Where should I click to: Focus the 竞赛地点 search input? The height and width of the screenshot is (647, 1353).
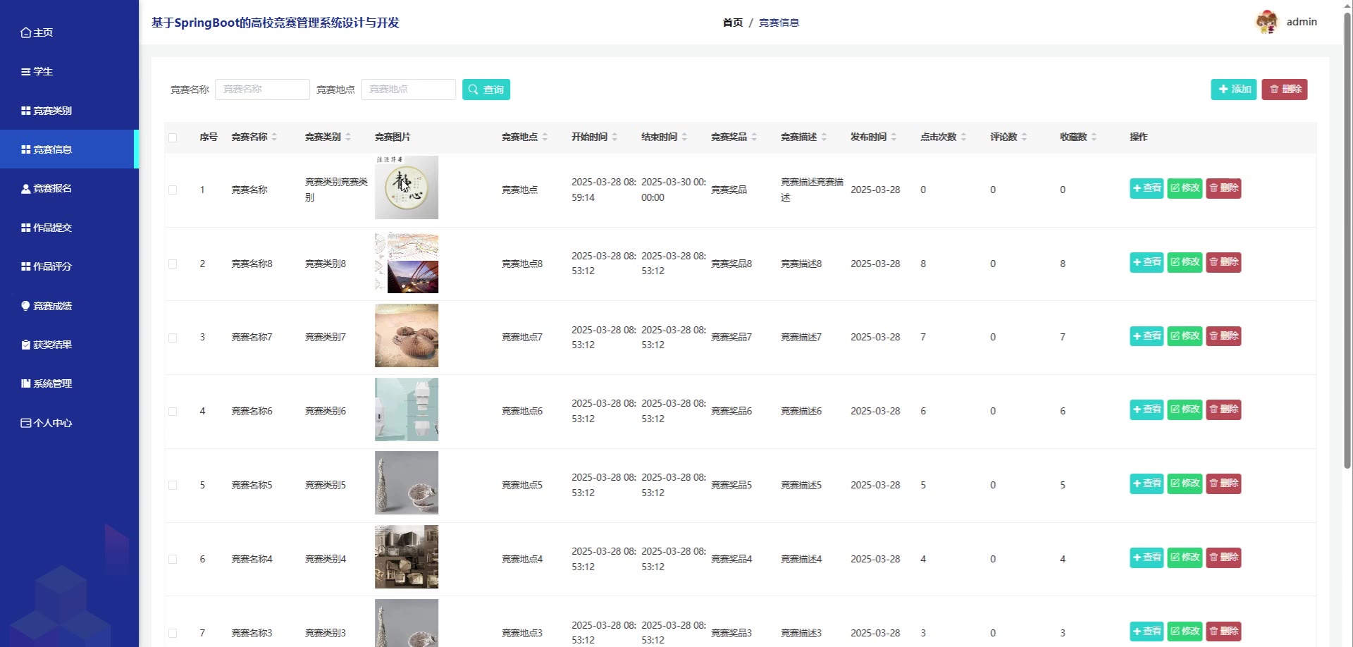coord(409,90)
